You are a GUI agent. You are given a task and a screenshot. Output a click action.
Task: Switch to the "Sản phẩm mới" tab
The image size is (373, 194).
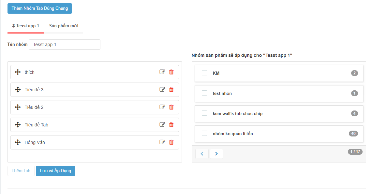click(64, 26)
